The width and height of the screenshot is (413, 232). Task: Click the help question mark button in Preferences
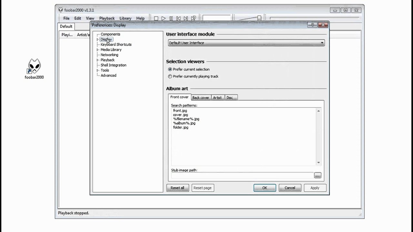(x=312, y=25)
